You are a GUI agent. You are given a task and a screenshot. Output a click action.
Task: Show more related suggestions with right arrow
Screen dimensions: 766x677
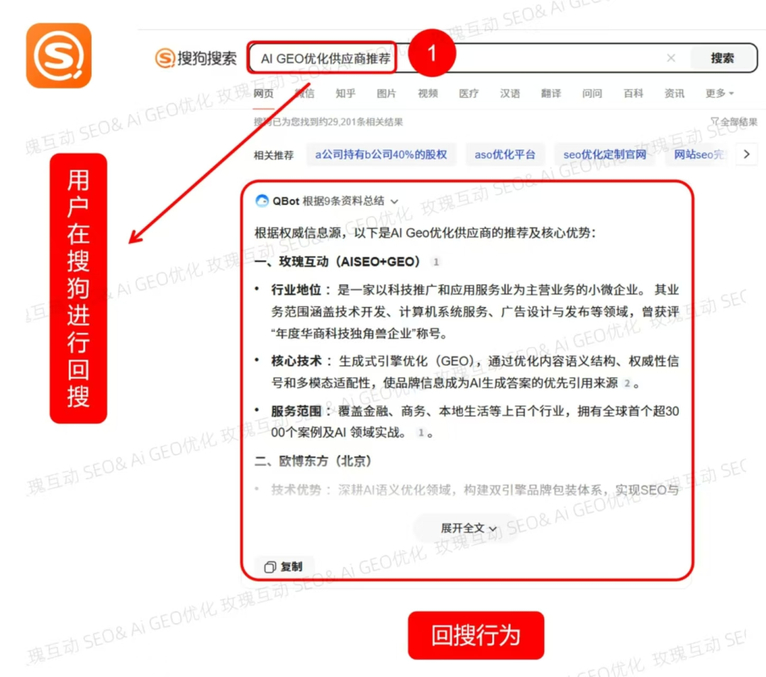[x=746, y=155]
